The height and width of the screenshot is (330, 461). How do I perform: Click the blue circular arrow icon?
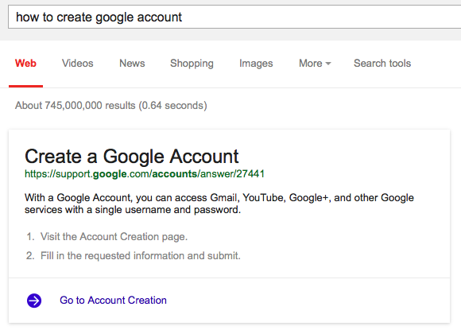[x=34, y=301]
